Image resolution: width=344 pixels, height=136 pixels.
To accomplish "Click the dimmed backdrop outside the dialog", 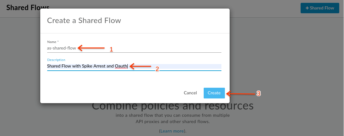I will [x=285, y=66].
